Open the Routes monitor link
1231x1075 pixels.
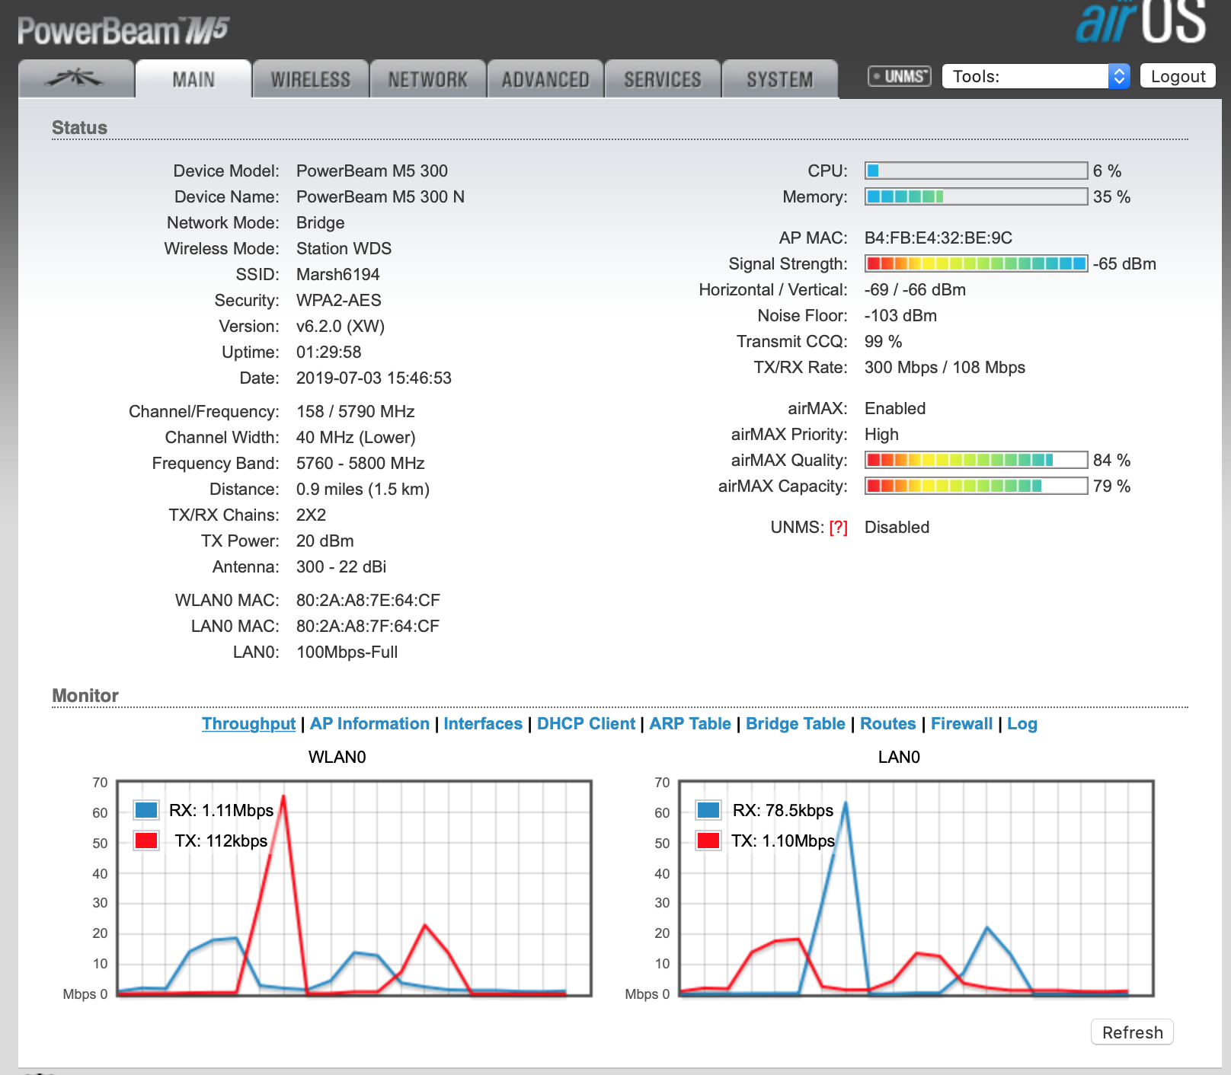pyautogui.click(x=888, y=724)
